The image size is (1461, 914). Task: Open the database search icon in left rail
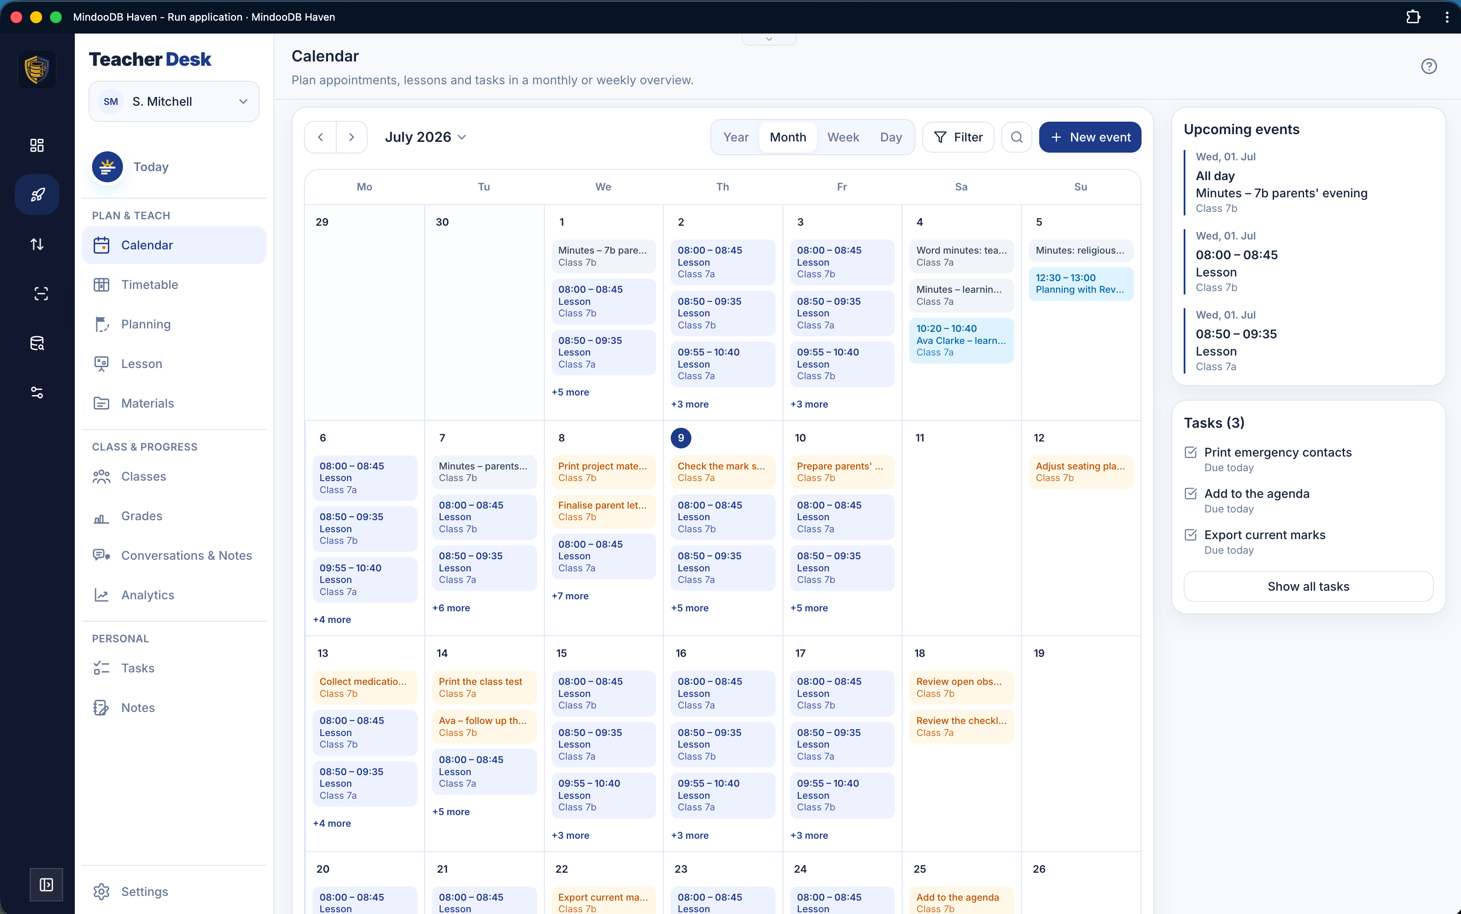click(x=37, y=344)
